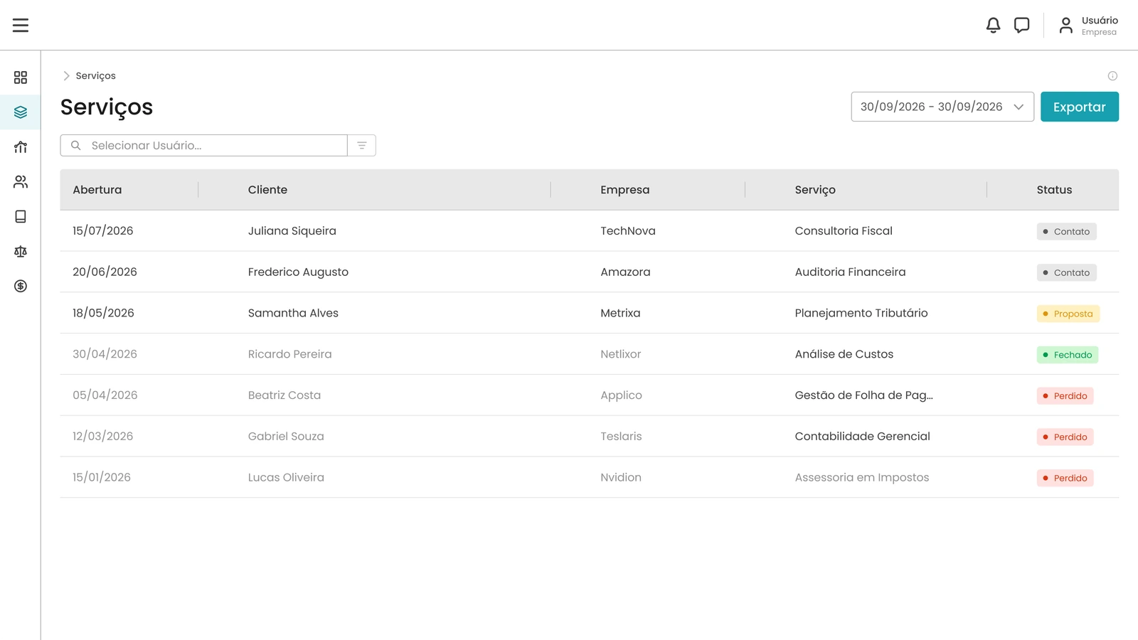Click the Applico company cell

(x=621, y=395)
